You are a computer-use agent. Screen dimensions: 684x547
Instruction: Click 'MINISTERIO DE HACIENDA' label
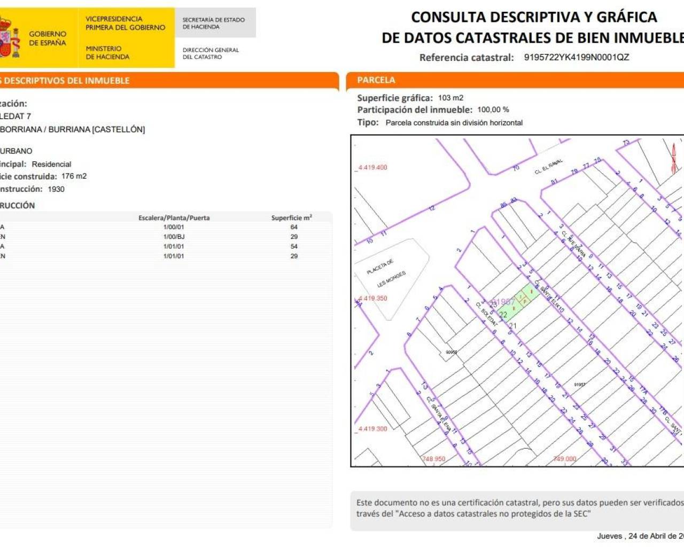point(107,52)
